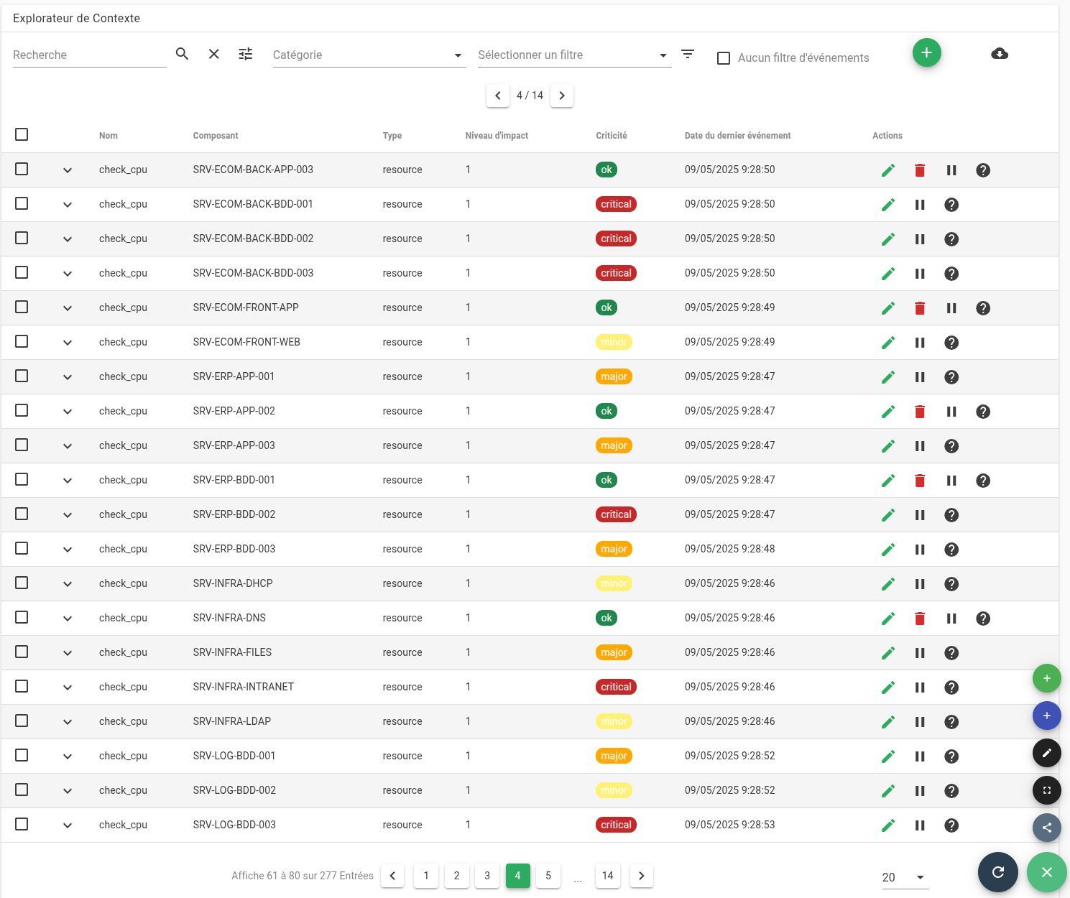This screenshot has height=898, width=1070.
Task: Click the cloud download export icon
Action: [1000, 53]
